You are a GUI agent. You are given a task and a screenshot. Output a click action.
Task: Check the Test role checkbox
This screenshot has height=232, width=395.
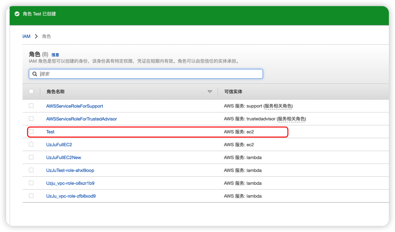31,131
